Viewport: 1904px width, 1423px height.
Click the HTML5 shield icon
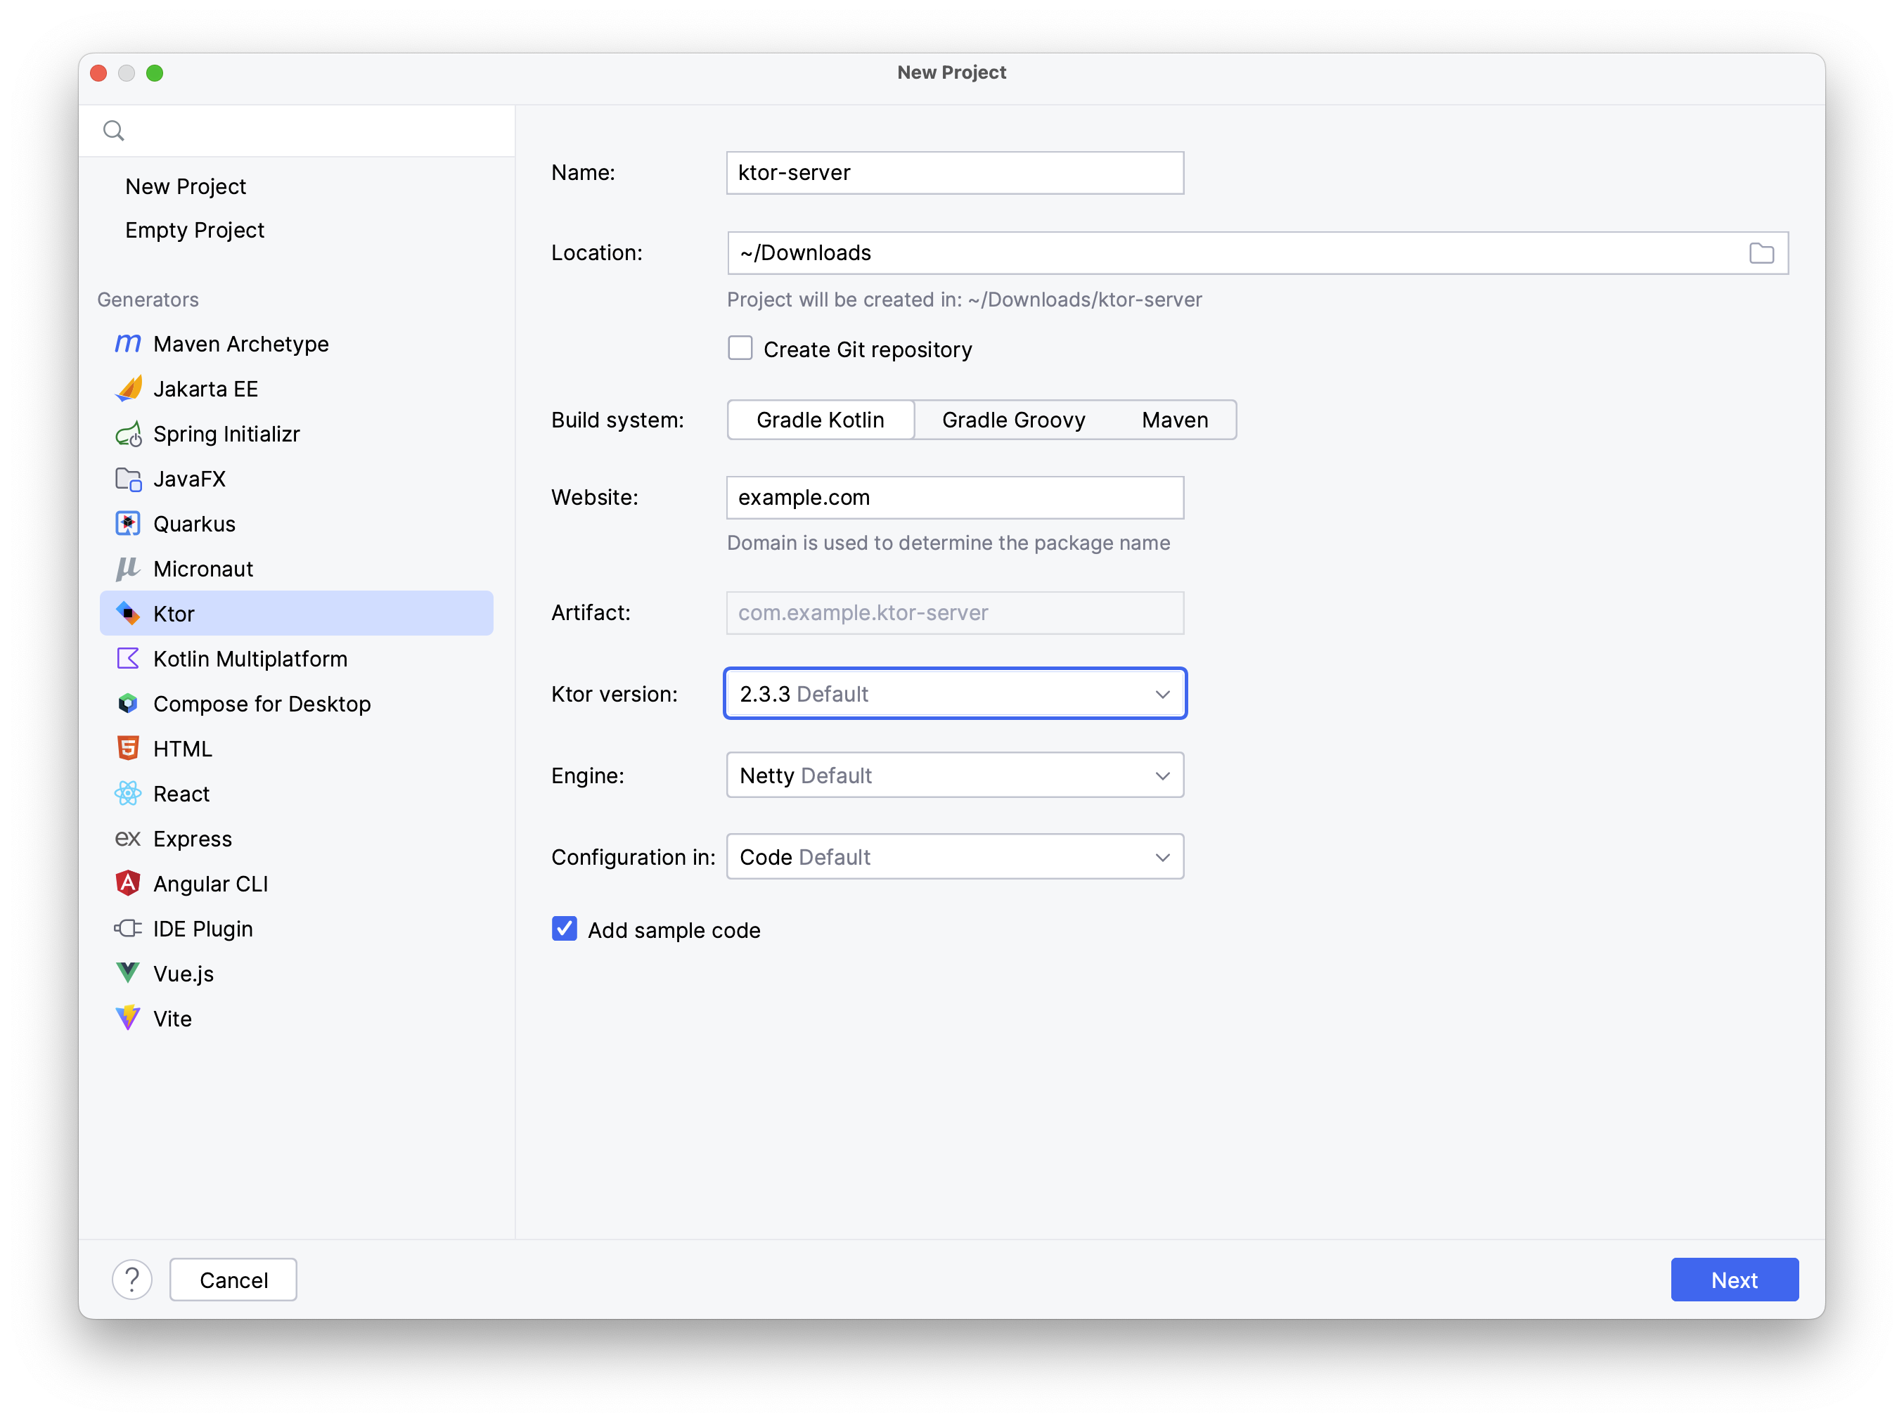(x=127, y=748)
